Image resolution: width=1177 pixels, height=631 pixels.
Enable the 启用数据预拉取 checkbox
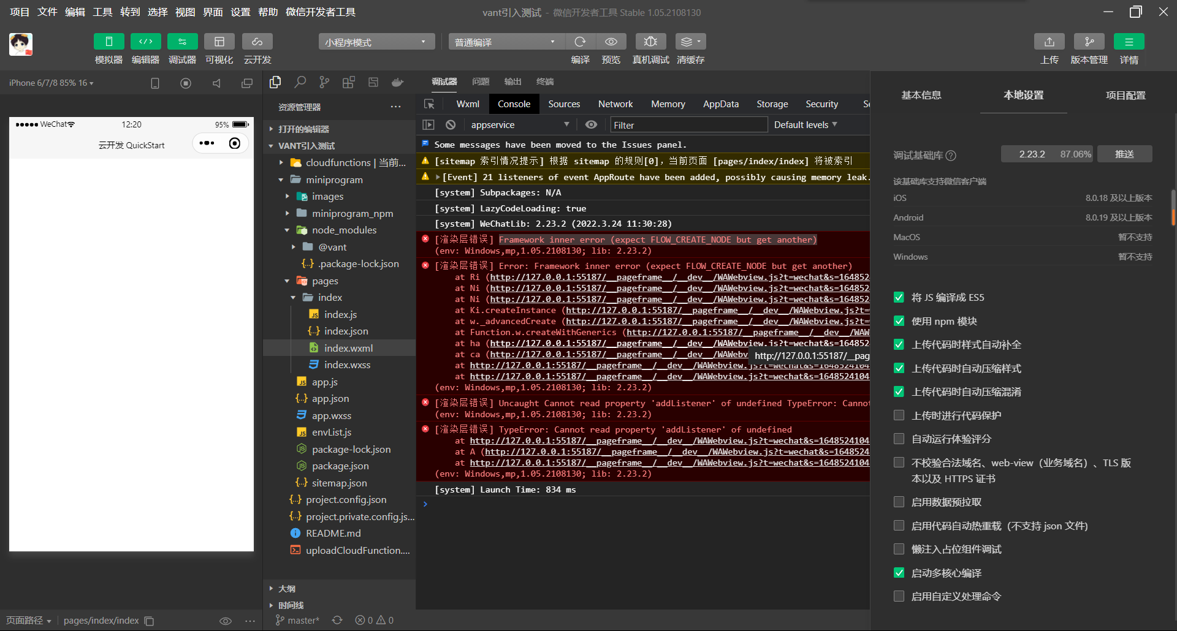tap(899, 502)
